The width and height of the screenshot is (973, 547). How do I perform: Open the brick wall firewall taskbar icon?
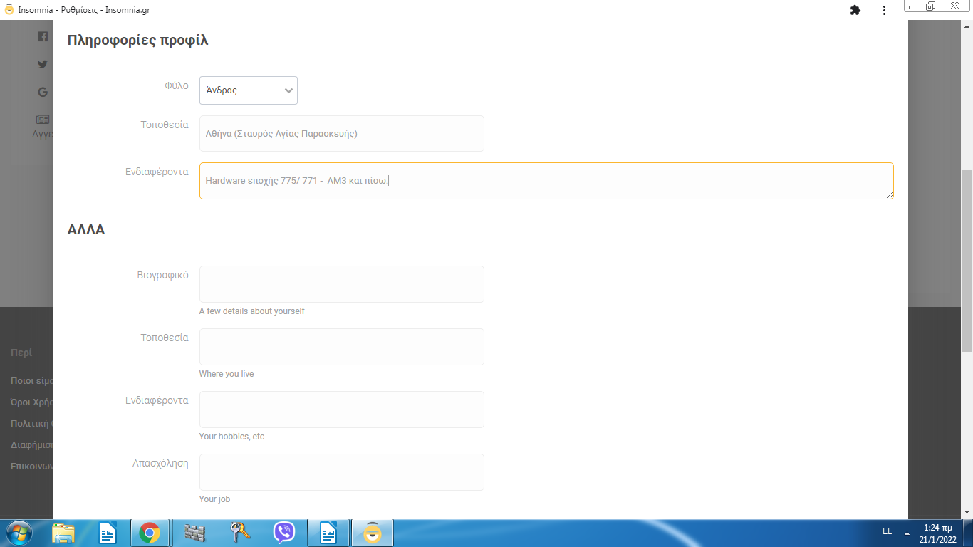194,533
